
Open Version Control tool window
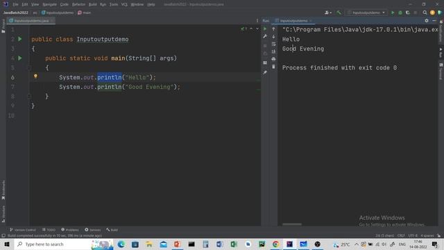coord(23,230)
